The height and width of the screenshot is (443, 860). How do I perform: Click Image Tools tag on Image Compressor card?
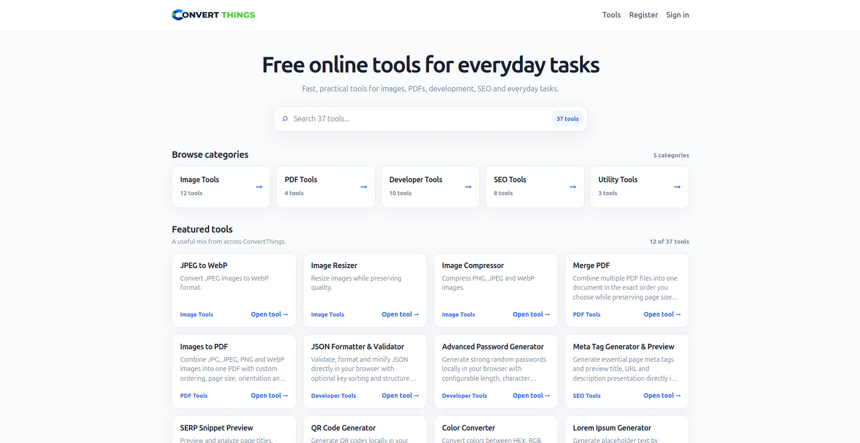pos(459,314)
